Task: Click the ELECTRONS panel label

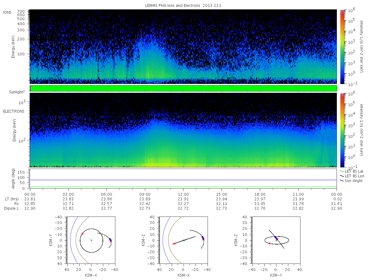Action: pyautogui.click(x=14, y=111)
